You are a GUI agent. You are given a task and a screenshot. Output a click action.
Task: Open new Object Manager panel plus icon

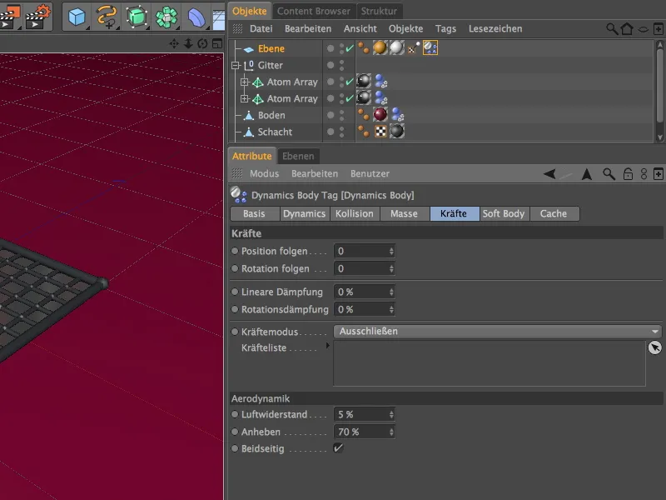[x=659, y=29]
